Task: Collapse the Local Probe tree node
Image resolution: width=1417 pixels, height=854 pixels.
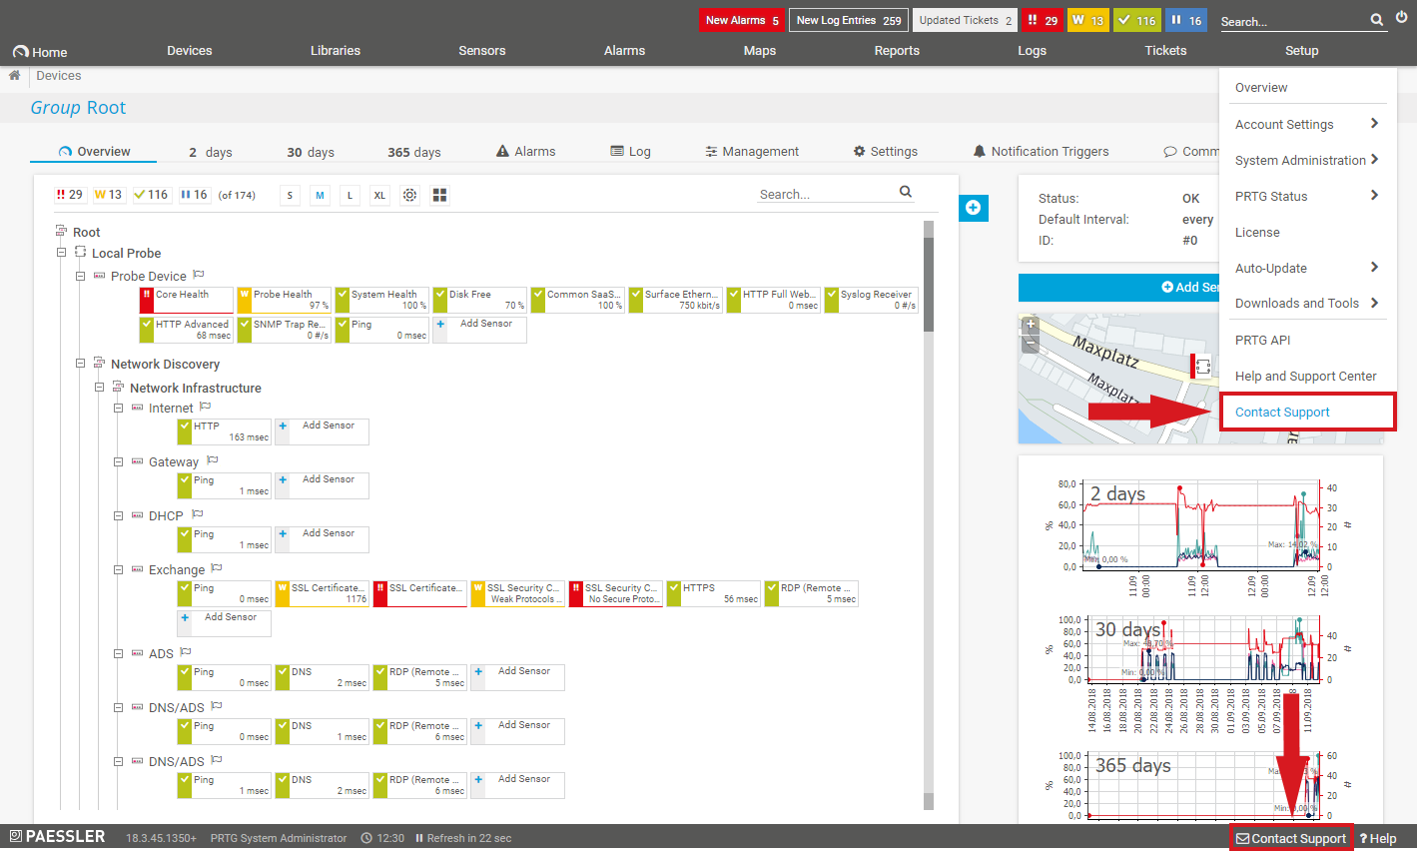Action: pyautogui.click(x=62, y=253)
